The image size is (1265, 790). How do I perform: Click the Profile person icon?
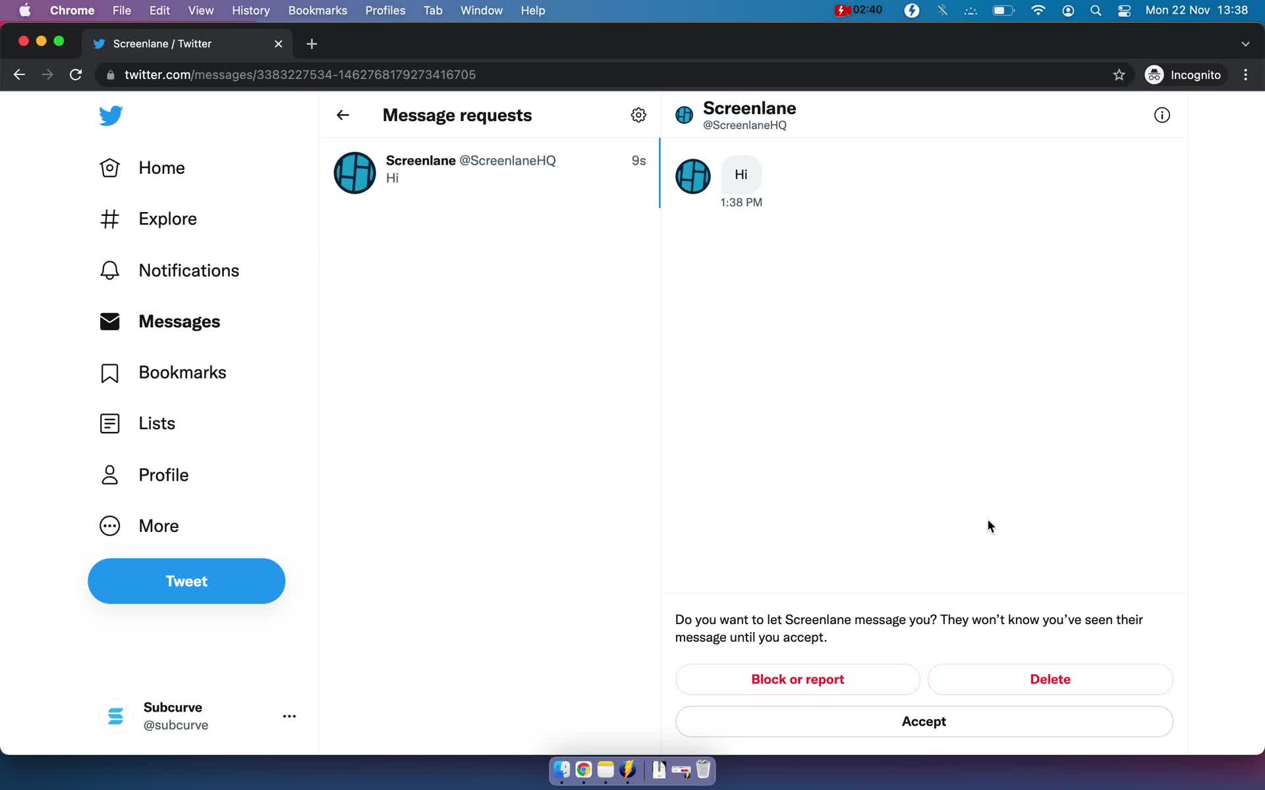point(109,474)
